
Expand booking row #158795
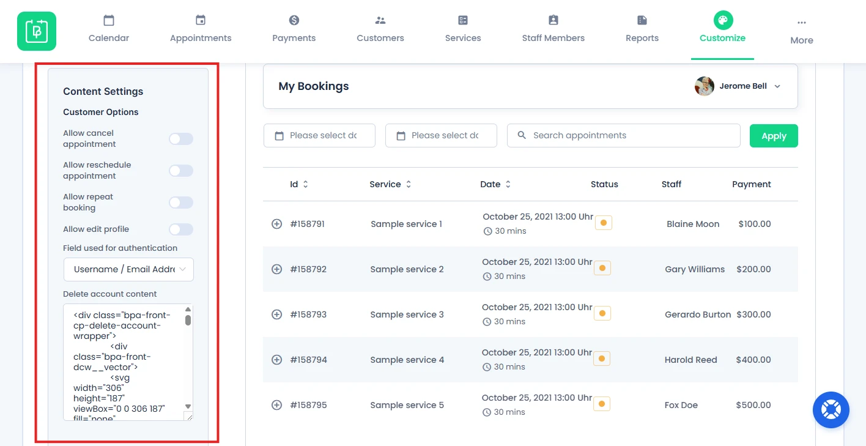click(x=276, y=405)
